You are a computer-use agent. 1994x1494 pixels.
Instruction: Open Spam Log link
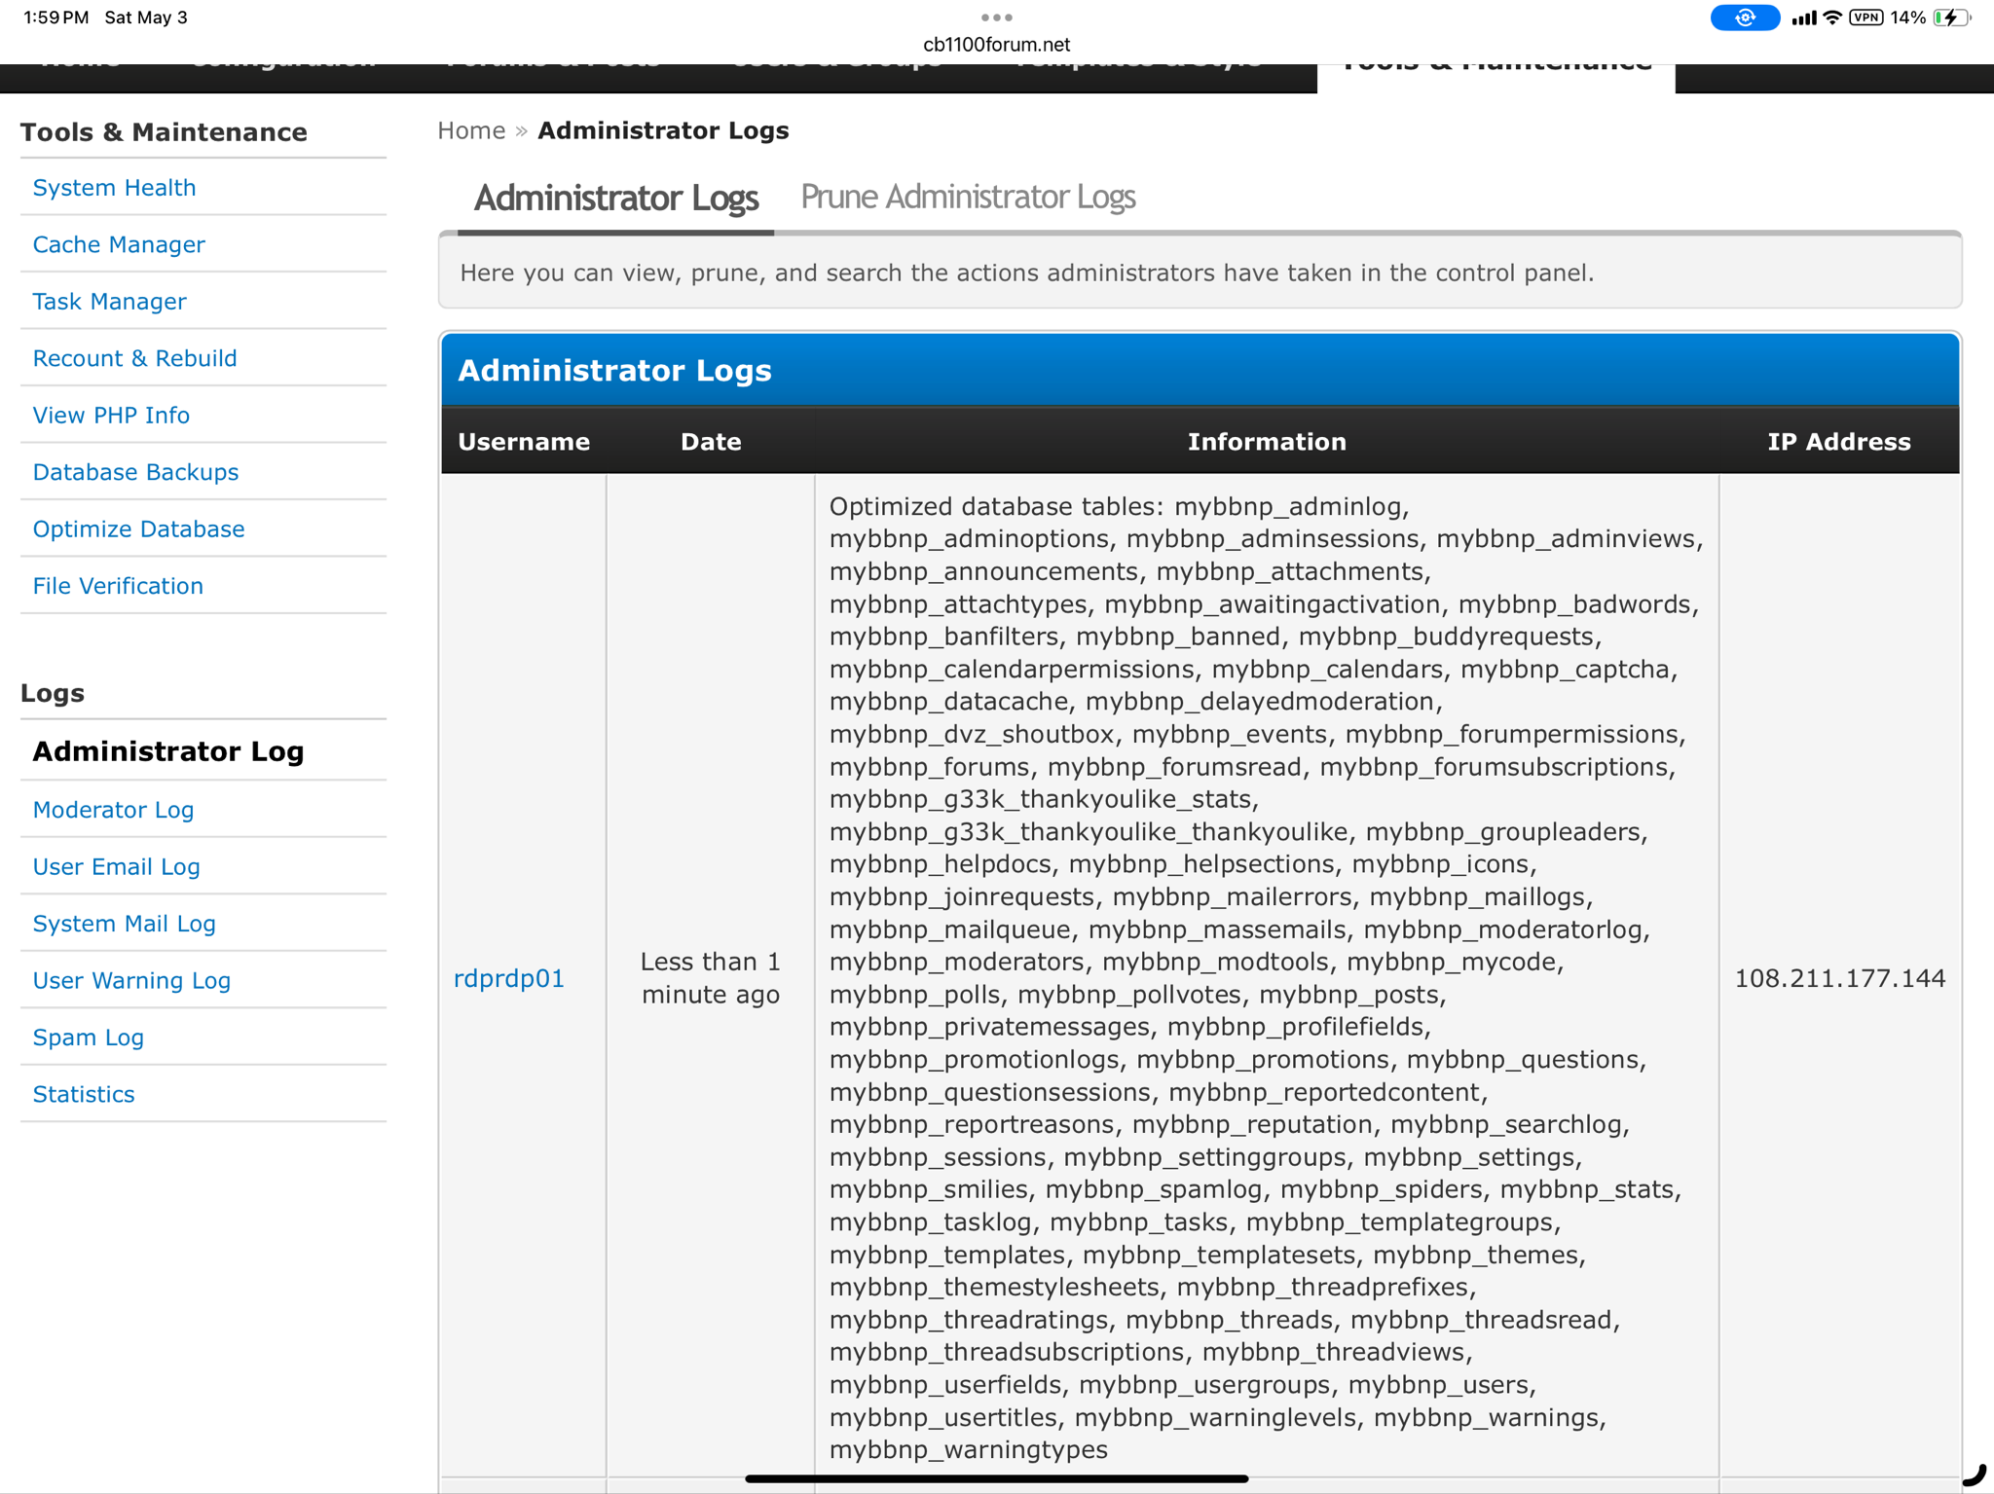tap(88, 1038)
